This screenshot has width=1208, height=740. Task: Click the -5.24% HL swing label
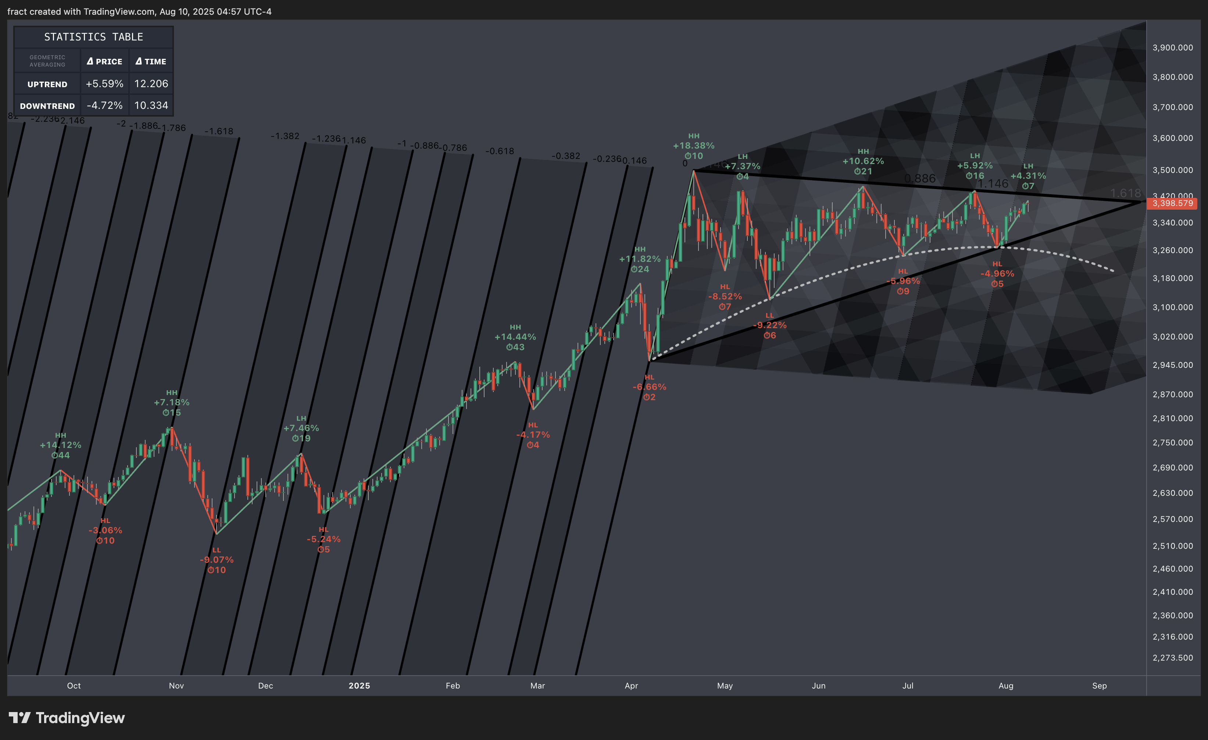[324, 540]
